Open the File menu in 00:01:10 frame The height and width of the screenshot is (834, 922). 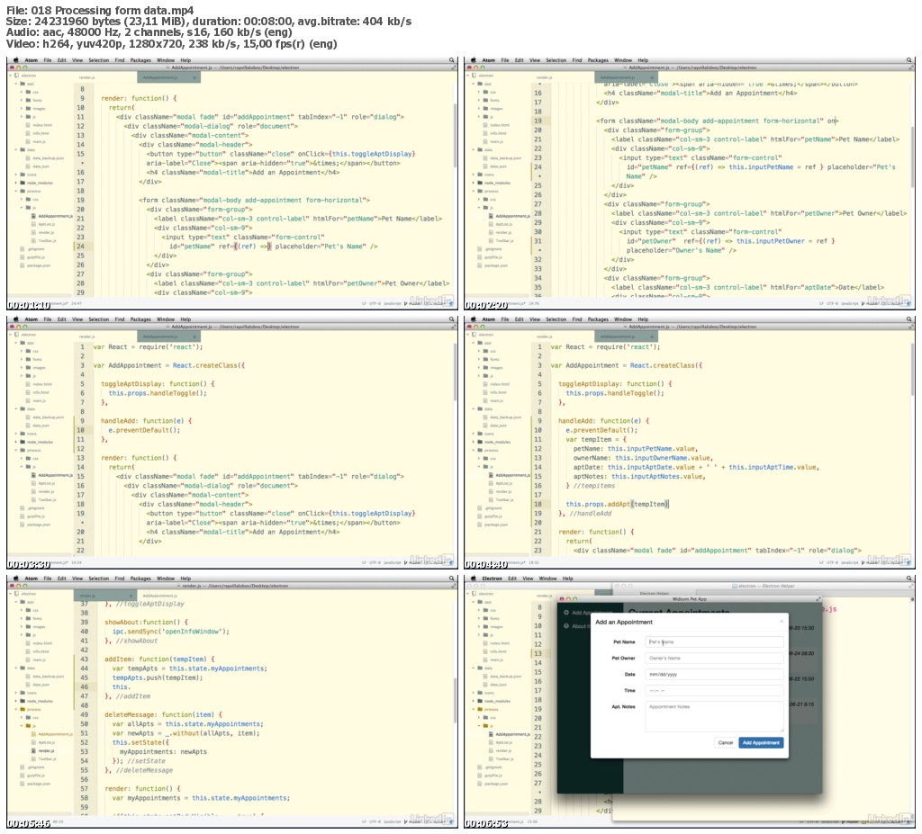[x=48, y=60]
